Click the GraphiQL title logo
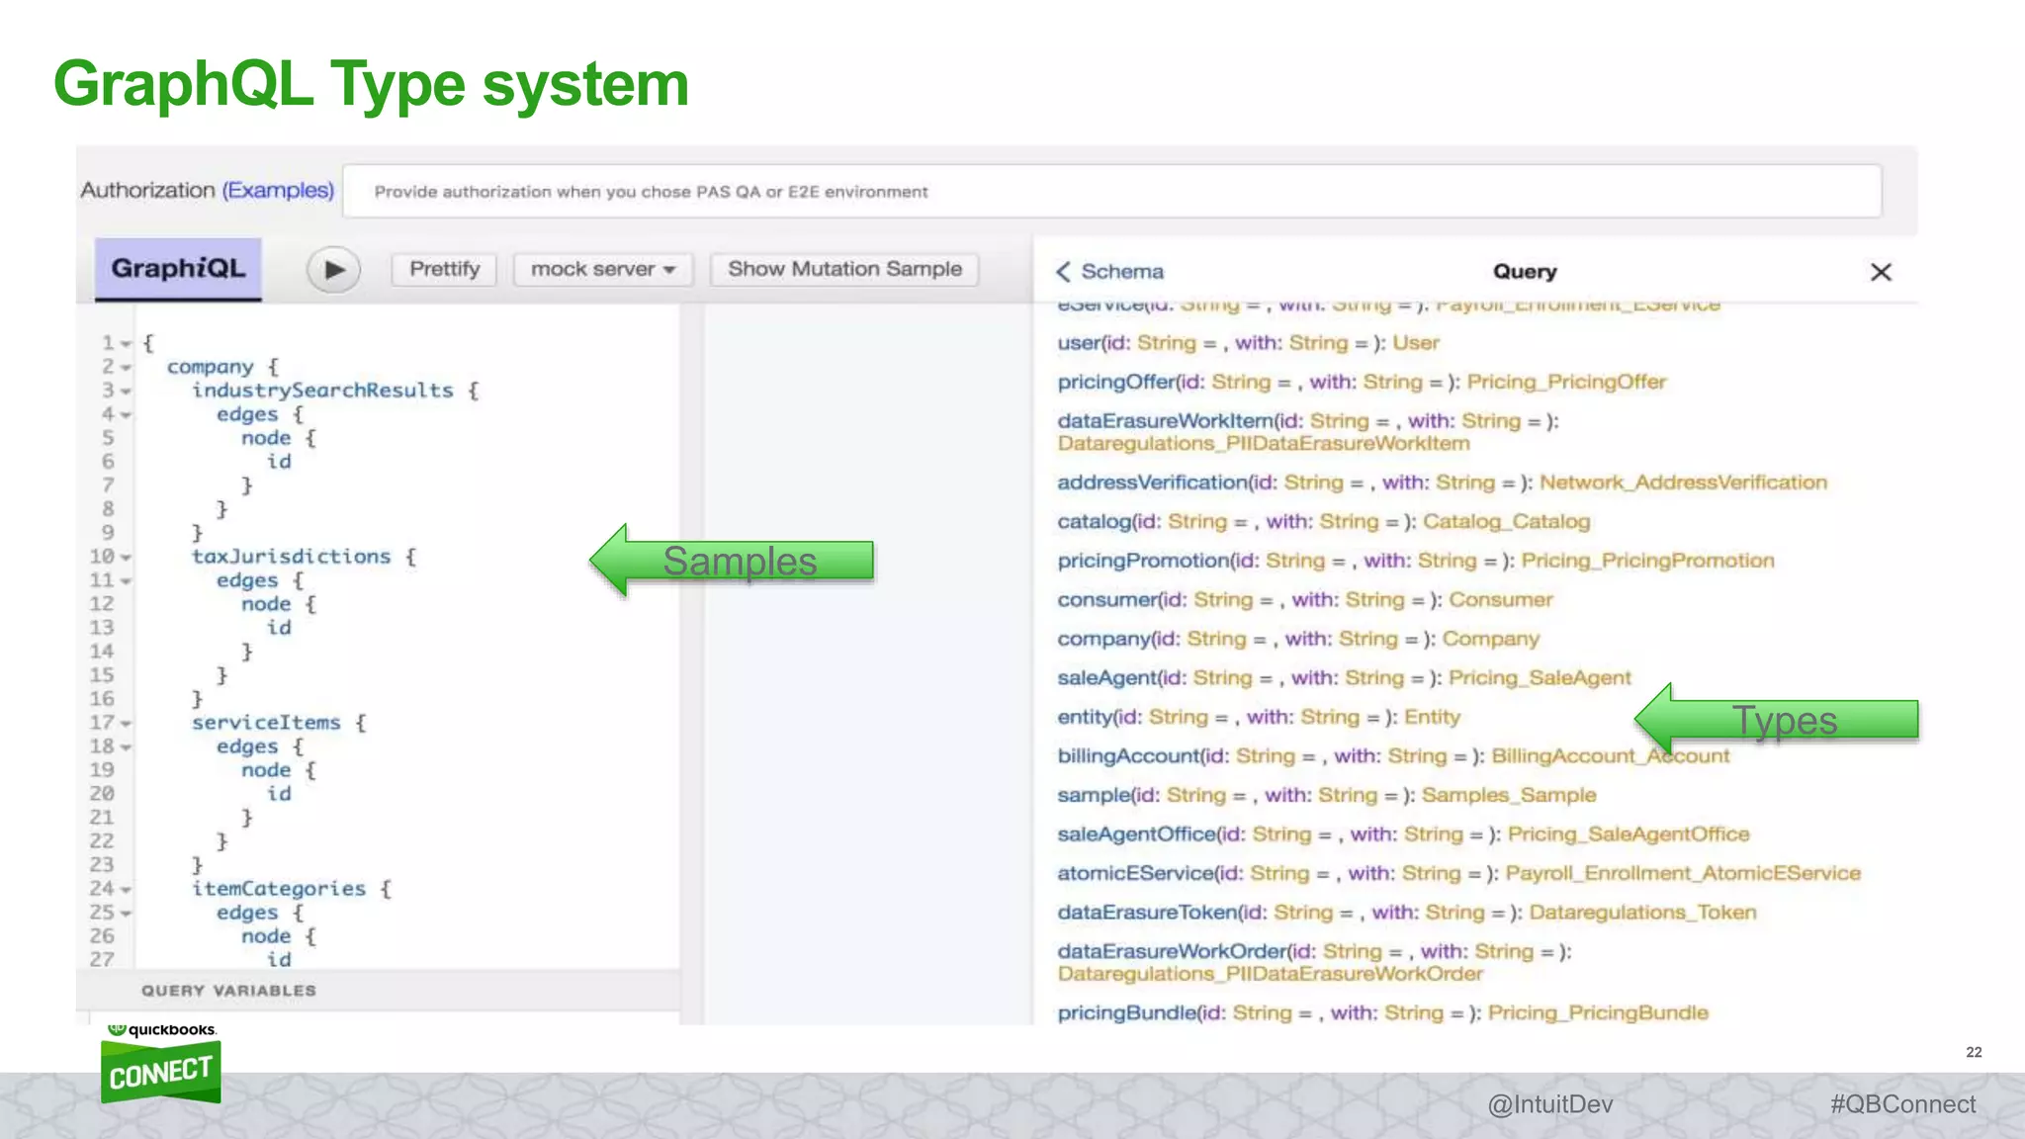Viewport: 2025px width, 1139px height. tap(178, 268)
